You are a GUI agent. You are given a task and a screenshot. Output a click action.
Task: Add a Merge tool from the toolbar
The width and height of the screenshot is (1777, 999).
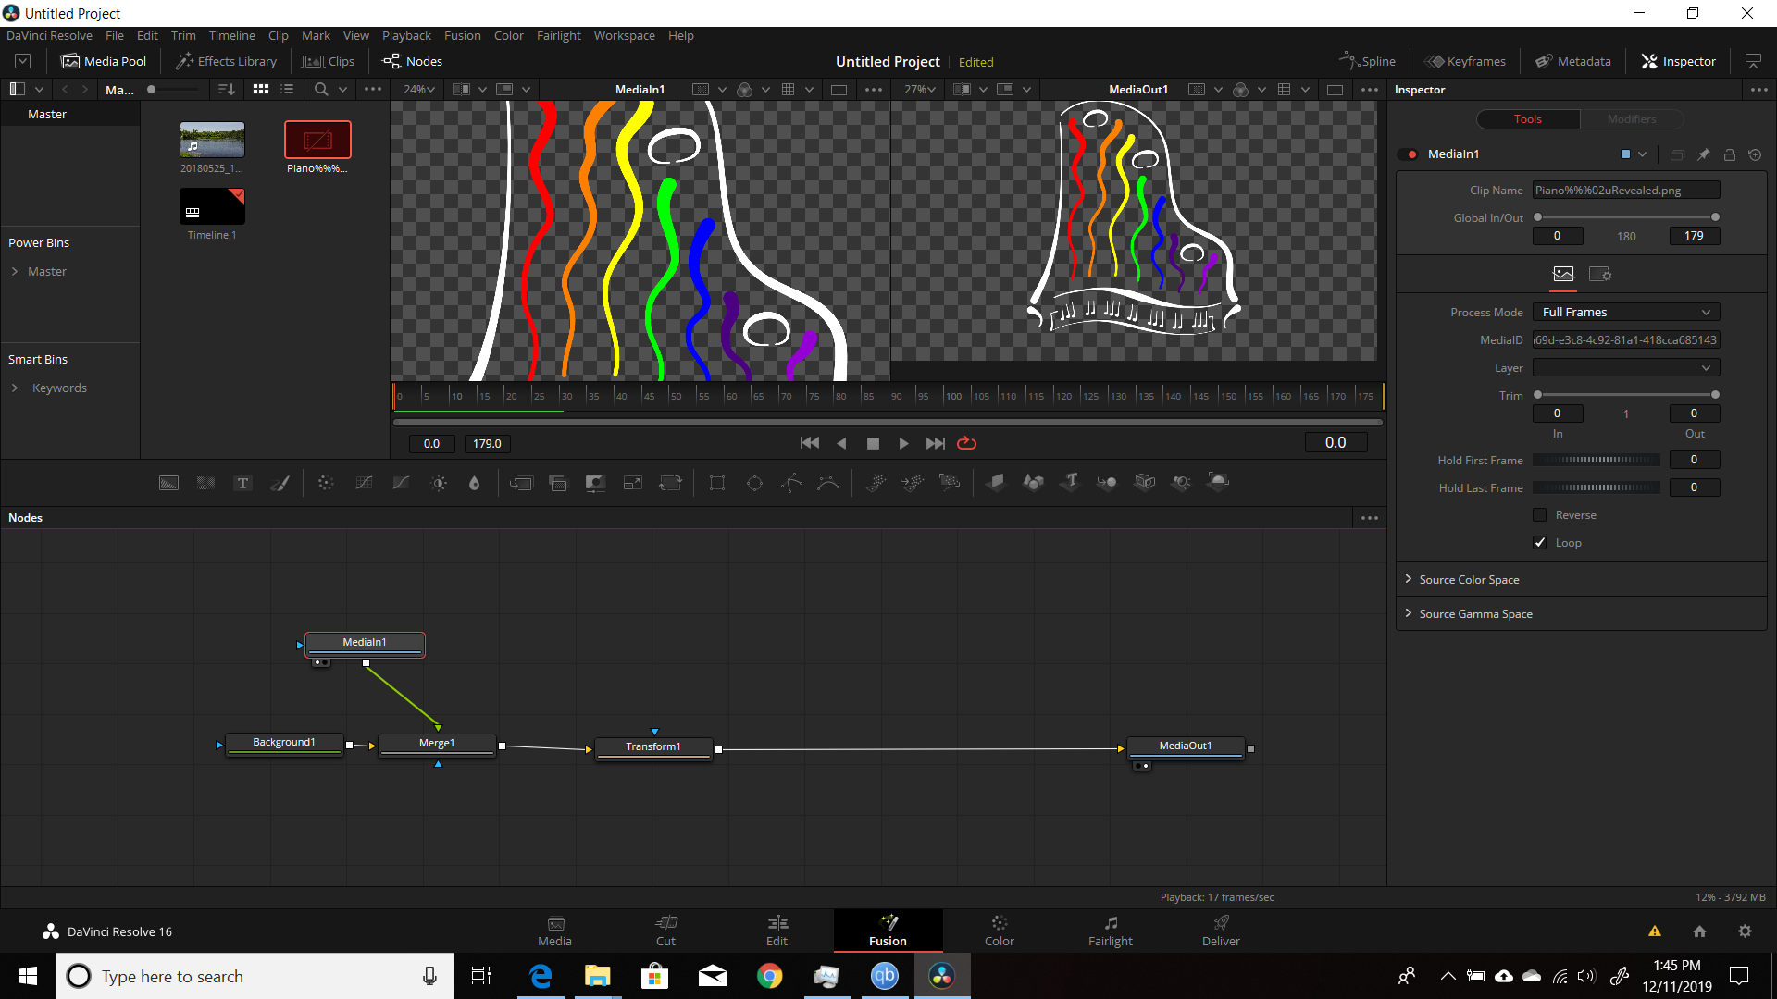click(x=521, y=483)
